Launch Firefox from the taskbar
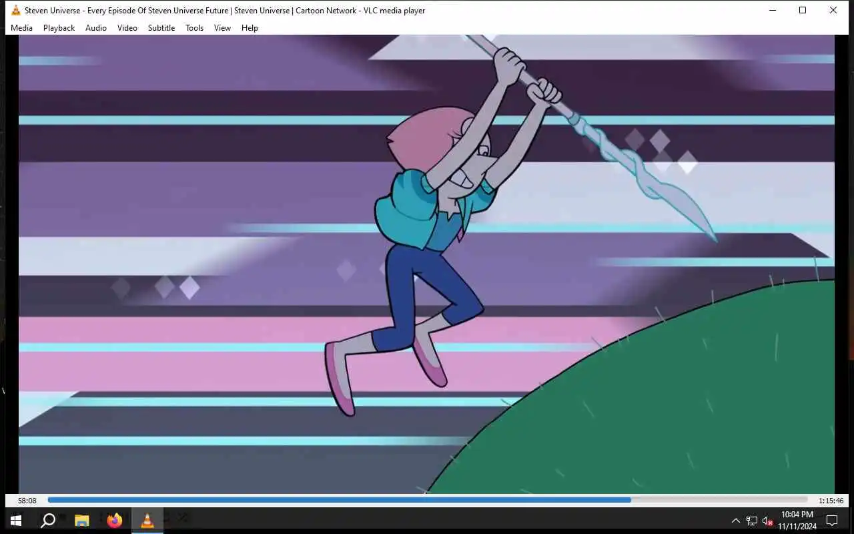 [115, 521]
